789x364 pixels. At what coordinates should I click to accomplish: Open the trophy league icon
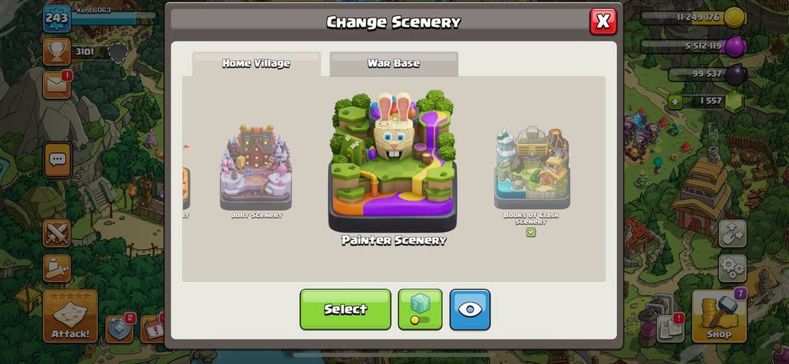pyautogui.click(x=56, y=52)
